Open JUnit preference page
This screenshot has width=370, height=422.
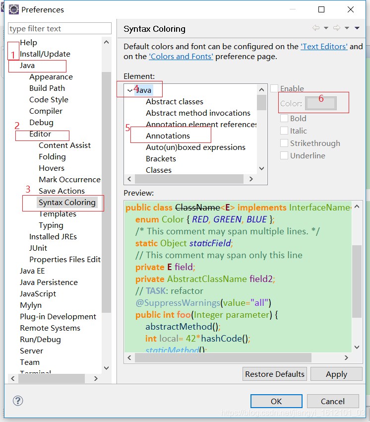(38, 248)
